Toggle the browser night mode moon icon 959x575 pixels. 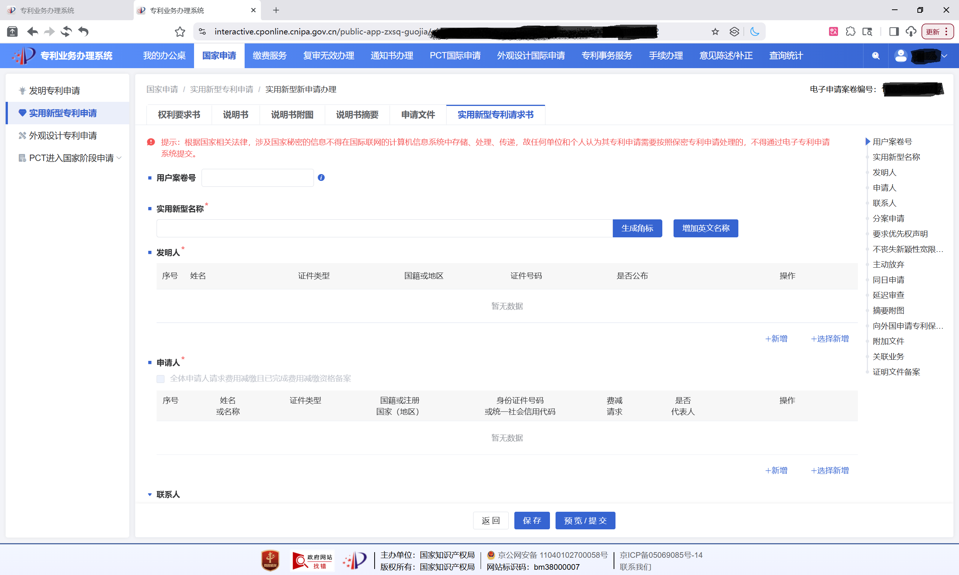754,32
